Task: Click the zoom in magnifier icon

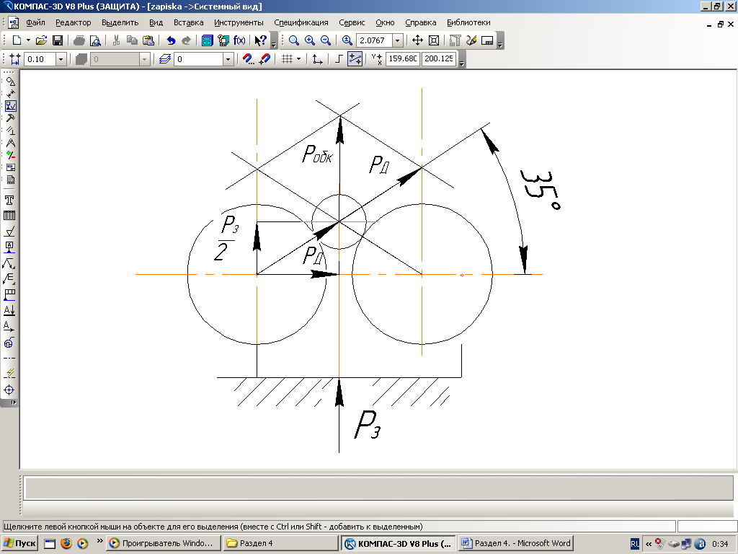Action: (x=310, y=40)
